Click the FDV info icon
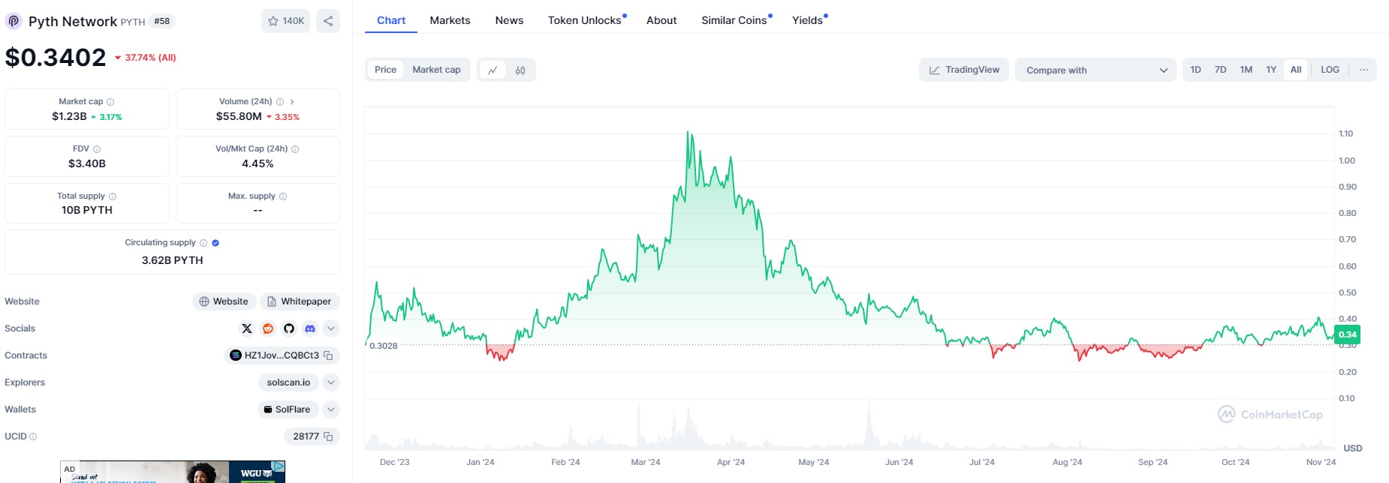 (x=97, y=149)
